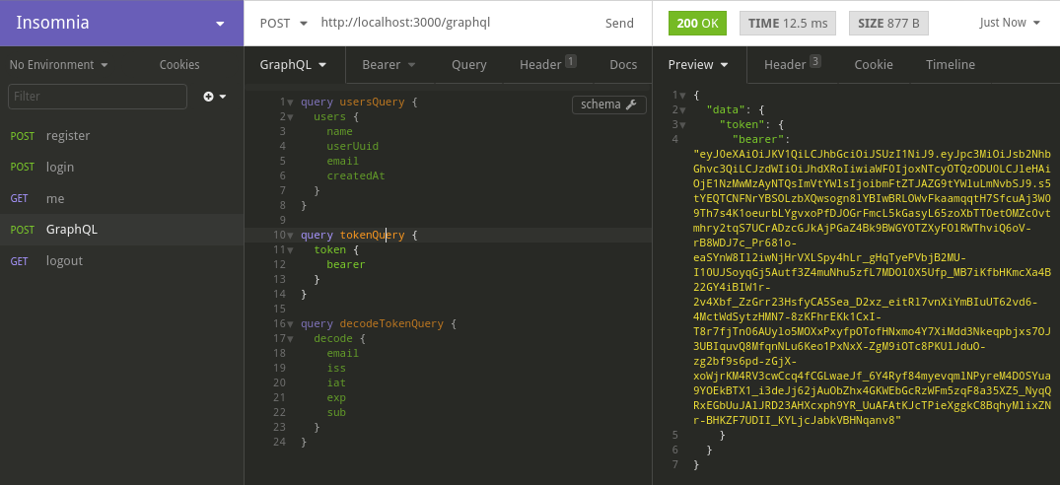Click the request Filter input
Image resolution: width=1060 pixels, height=485 pixels.
98,97
